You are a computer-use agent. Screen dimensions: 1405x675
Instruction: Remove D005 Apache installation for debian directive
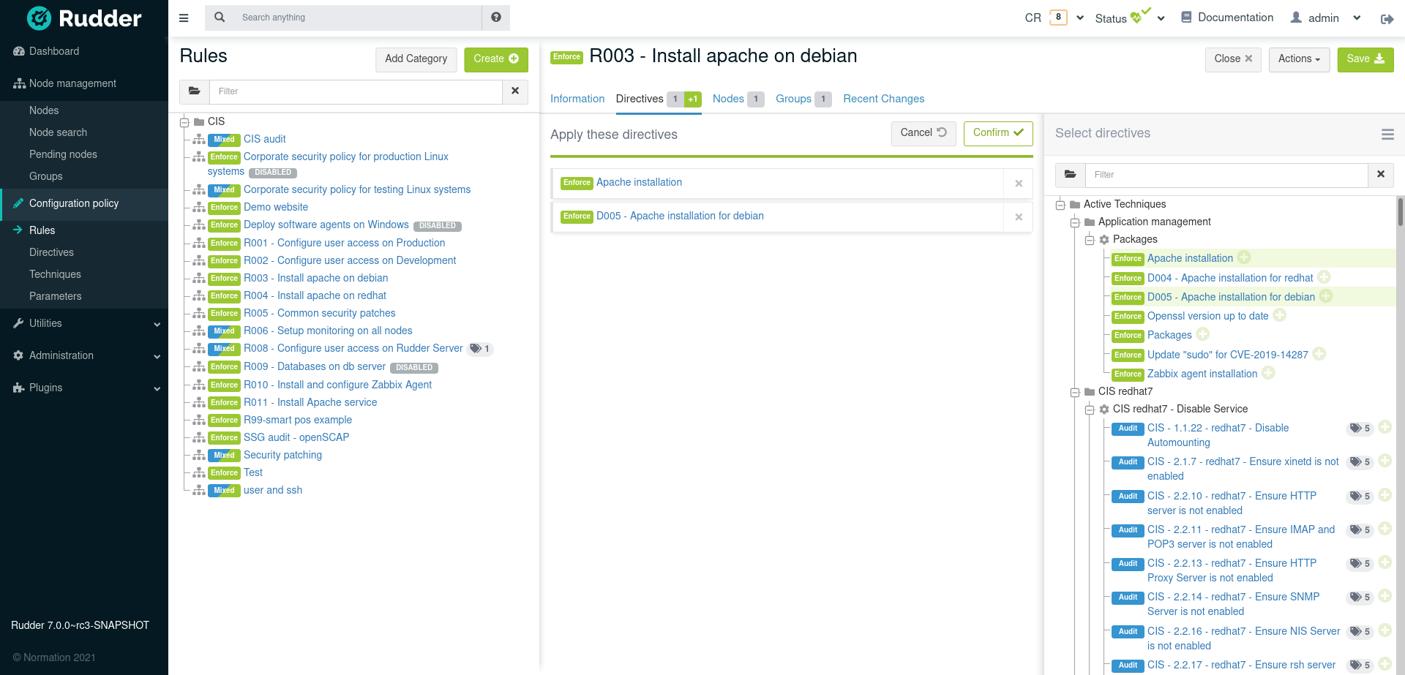coord(1018,217)
